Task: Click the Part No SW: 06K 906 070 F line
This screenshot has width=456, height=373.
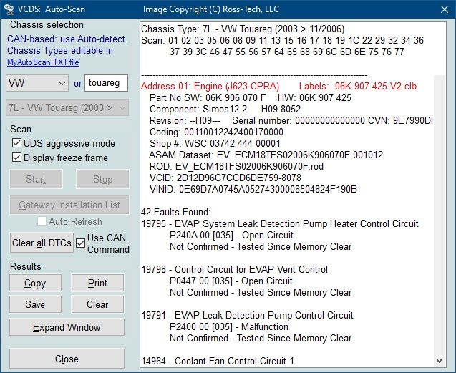Action: tap(251, 98)
